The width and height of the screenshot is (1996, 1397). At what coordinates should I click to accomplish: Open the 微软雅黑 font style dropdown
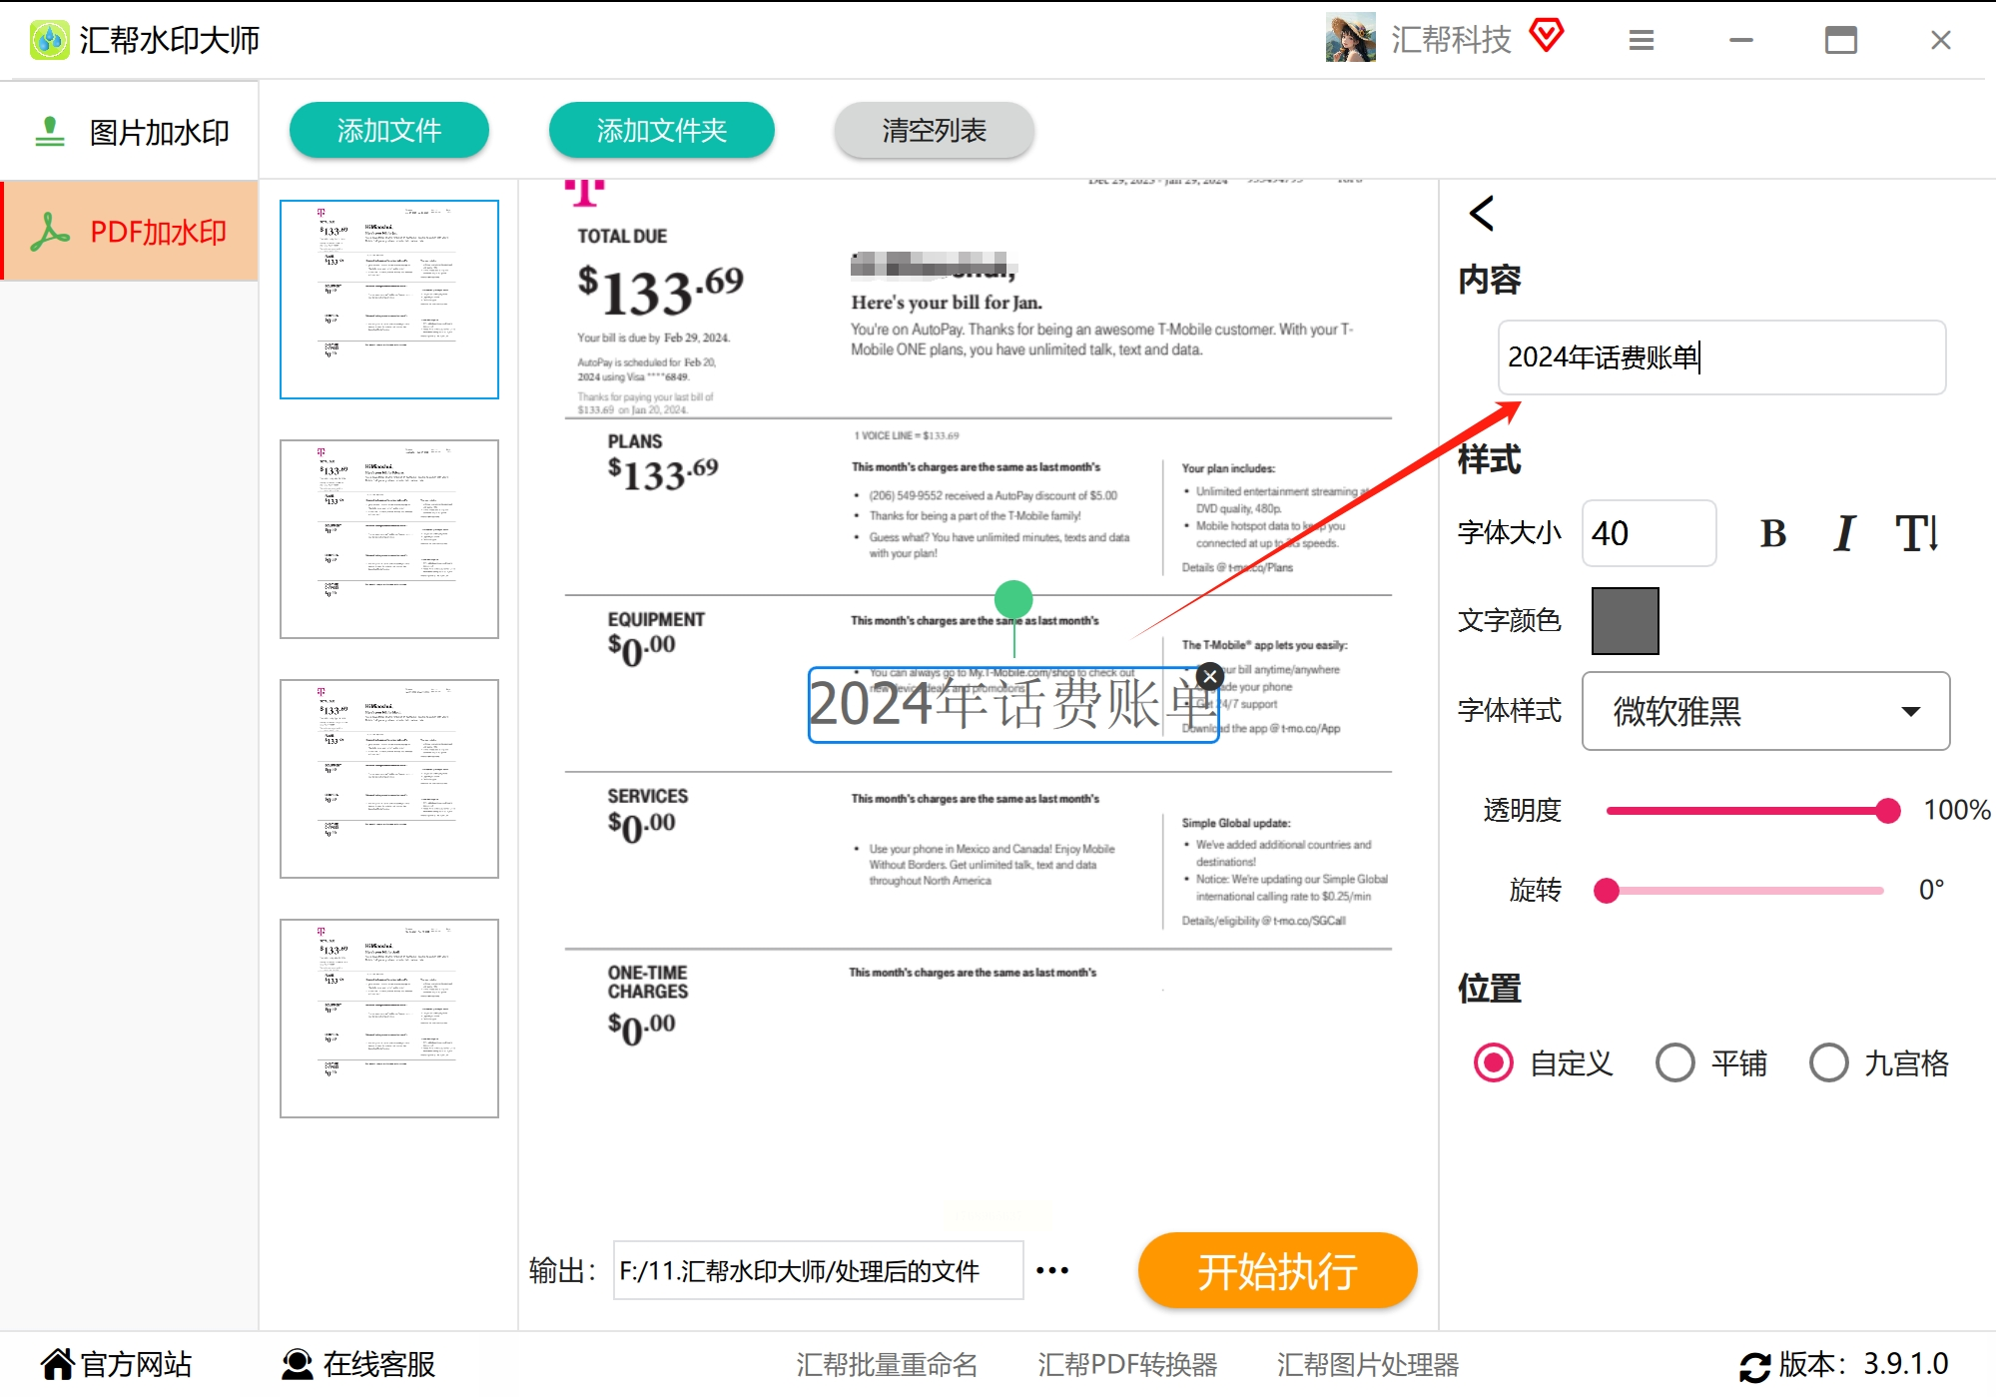1764,711
